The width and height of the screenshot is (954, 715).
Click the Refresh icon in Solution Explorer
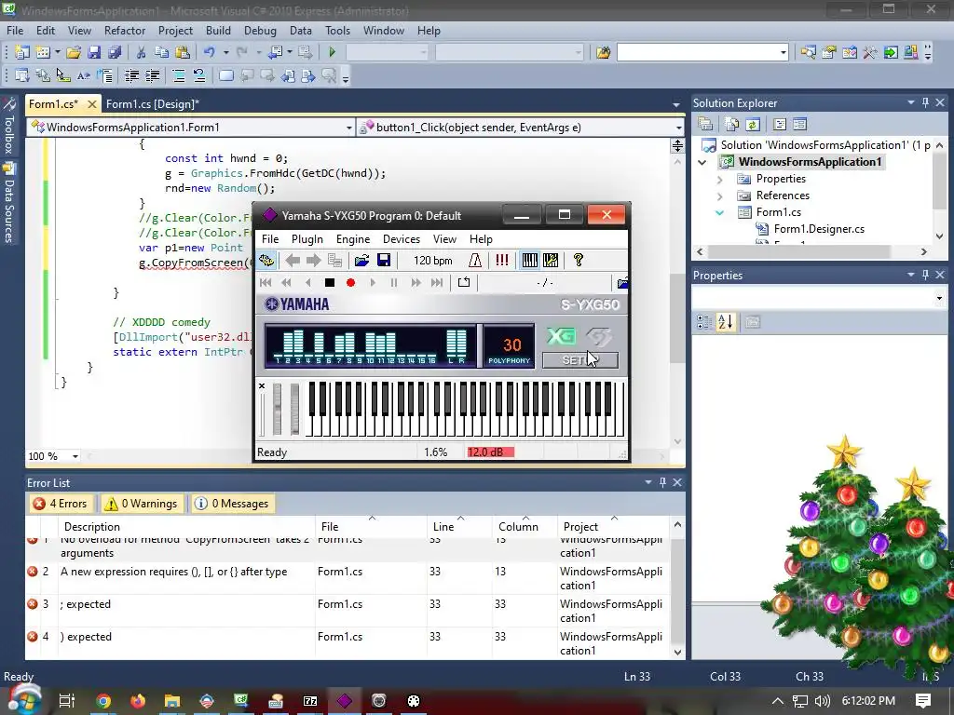tap(753, 124)
